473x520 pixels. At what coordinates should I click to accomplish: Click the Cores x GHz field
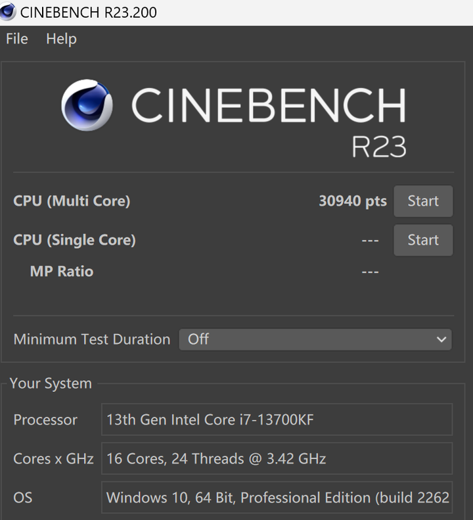click(x=277, y=459)
